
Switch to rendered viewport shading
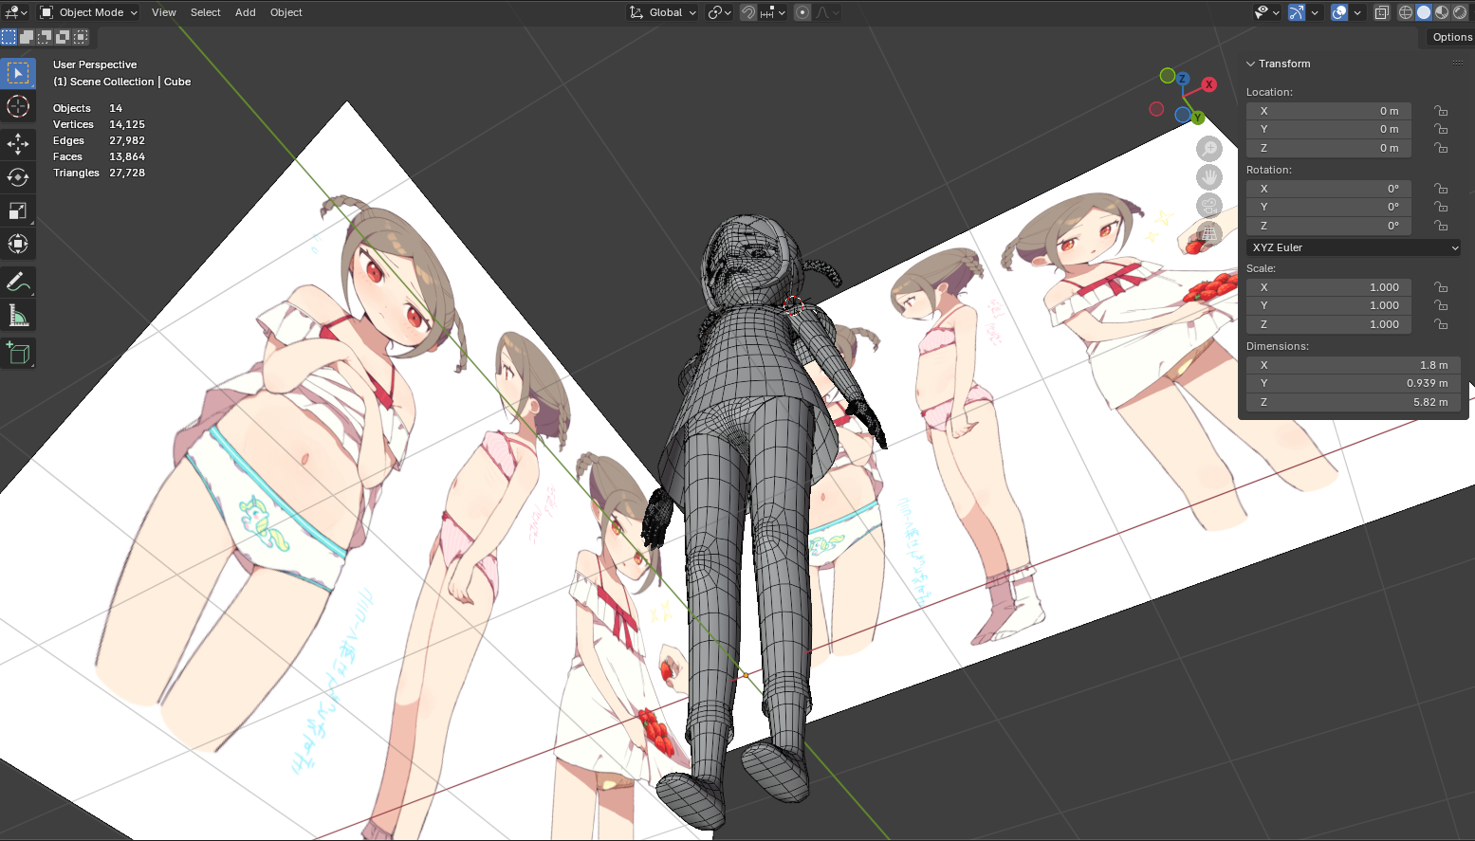pos(1460,12)
